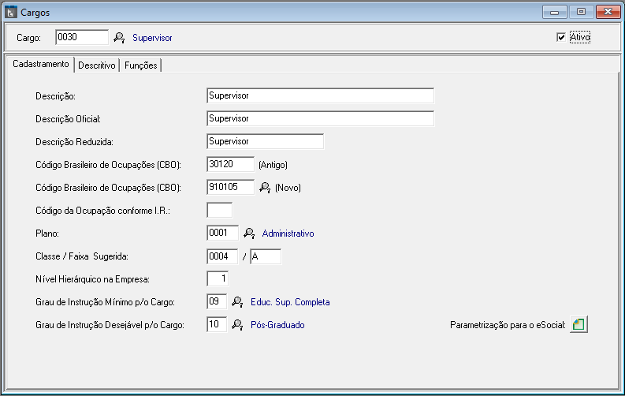This screenshot has width=625, height=396.
Task: Open the Plano search lookup icon
Action: 249,233
